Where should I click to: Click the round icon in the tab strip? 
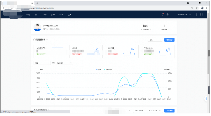(188, 3)
